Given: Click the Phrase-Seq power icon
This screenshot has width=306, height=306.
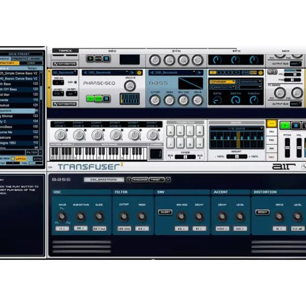Looking at the screenshot, I should coord(139,73).
